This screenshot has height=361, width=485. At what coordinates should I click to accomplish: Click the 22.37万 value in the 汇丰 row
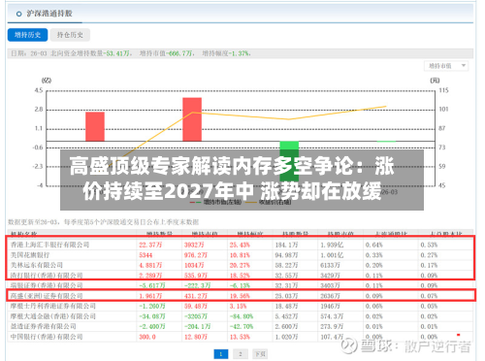(x=150, y=245)
